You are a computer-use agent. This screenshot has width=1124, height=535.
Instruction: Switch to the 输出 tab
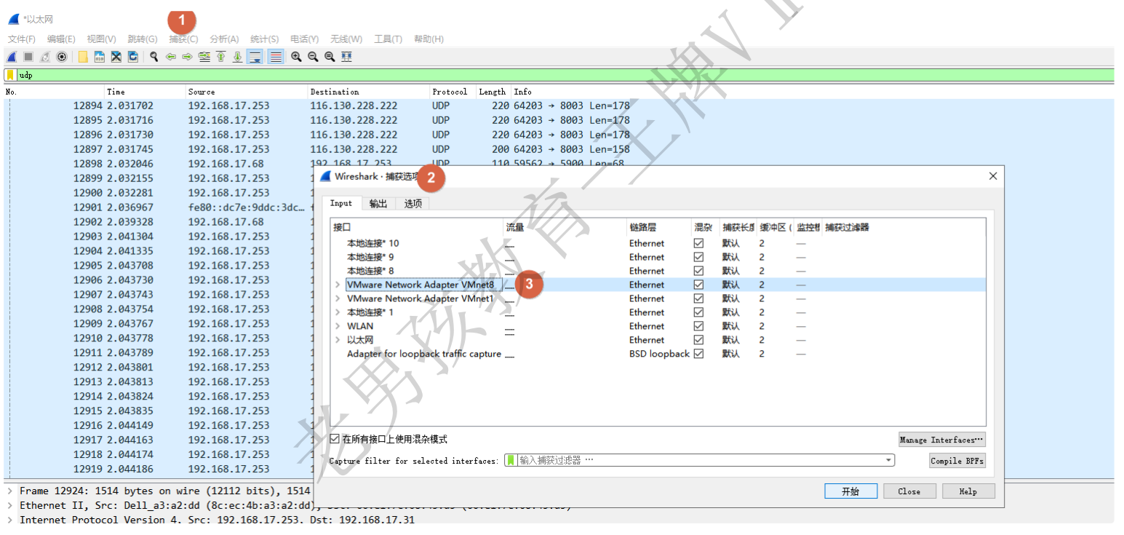(378, 204)
